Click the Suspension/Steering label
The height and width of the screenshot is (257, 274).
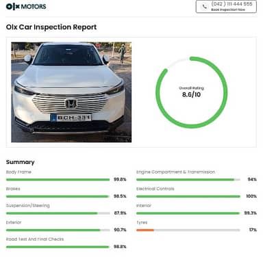[x=27, y=206]
